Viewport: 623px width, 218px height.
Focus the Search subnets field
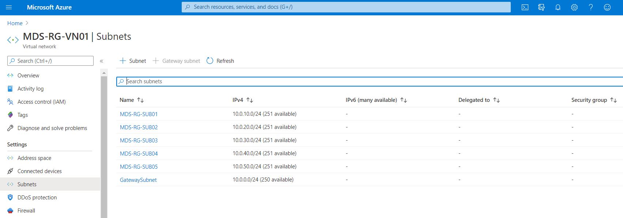click(x=370, y=81)
